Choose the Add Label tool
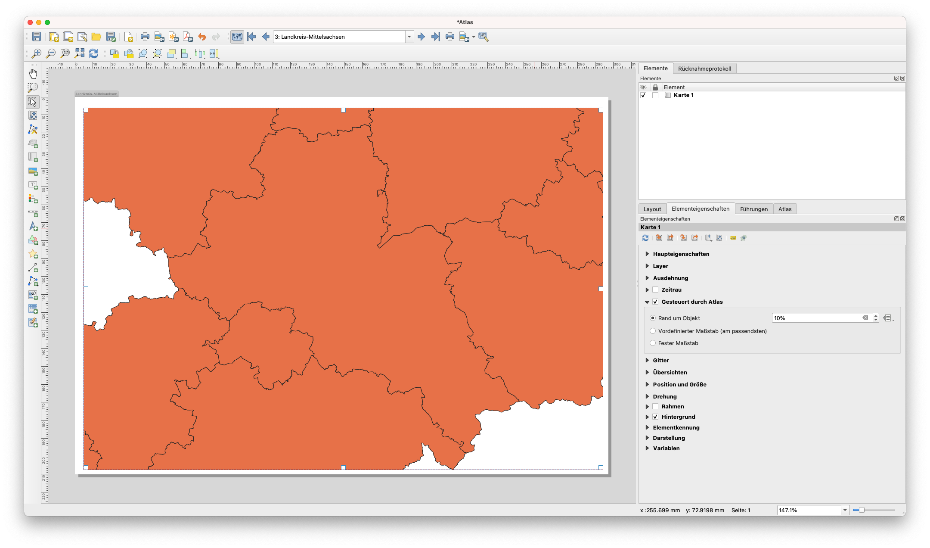Viewport: 930px width, 548px height. 33,185
